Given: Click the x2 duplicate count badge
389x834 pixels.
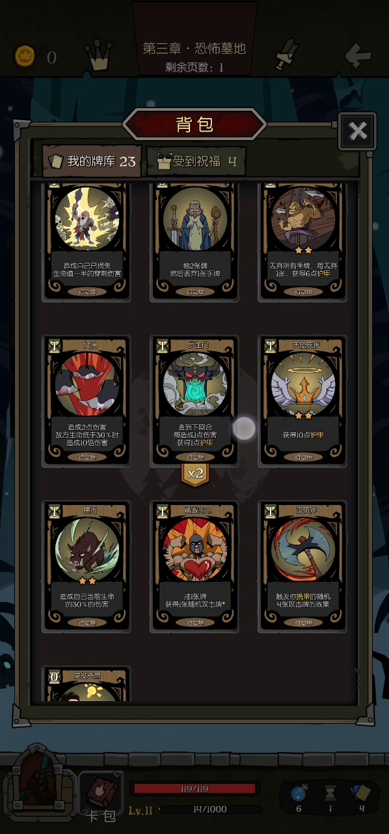Looking at the screenshot, I should (195, 474).
